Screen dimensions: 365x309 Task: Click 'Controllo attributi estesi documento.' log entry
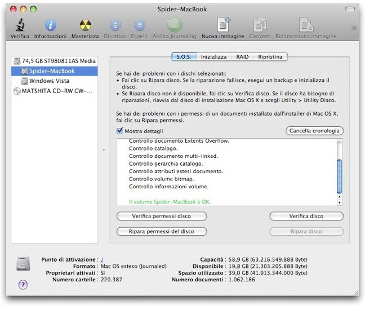pos(176,171)
